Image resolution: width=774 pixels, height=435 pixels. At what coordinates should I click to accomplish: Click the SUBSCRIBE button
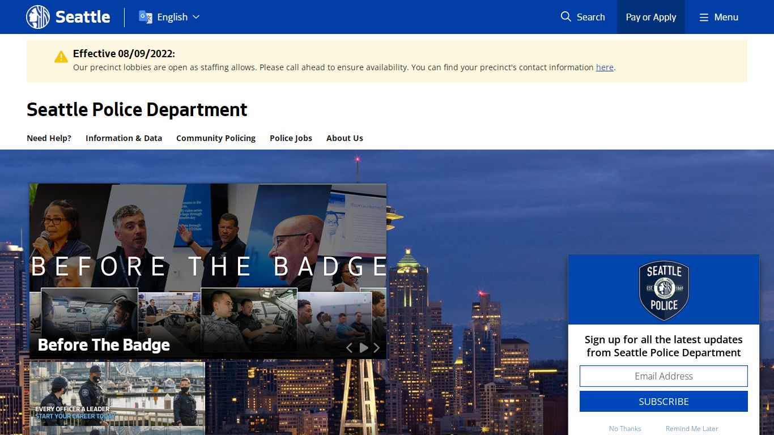(x=664, y=402)
